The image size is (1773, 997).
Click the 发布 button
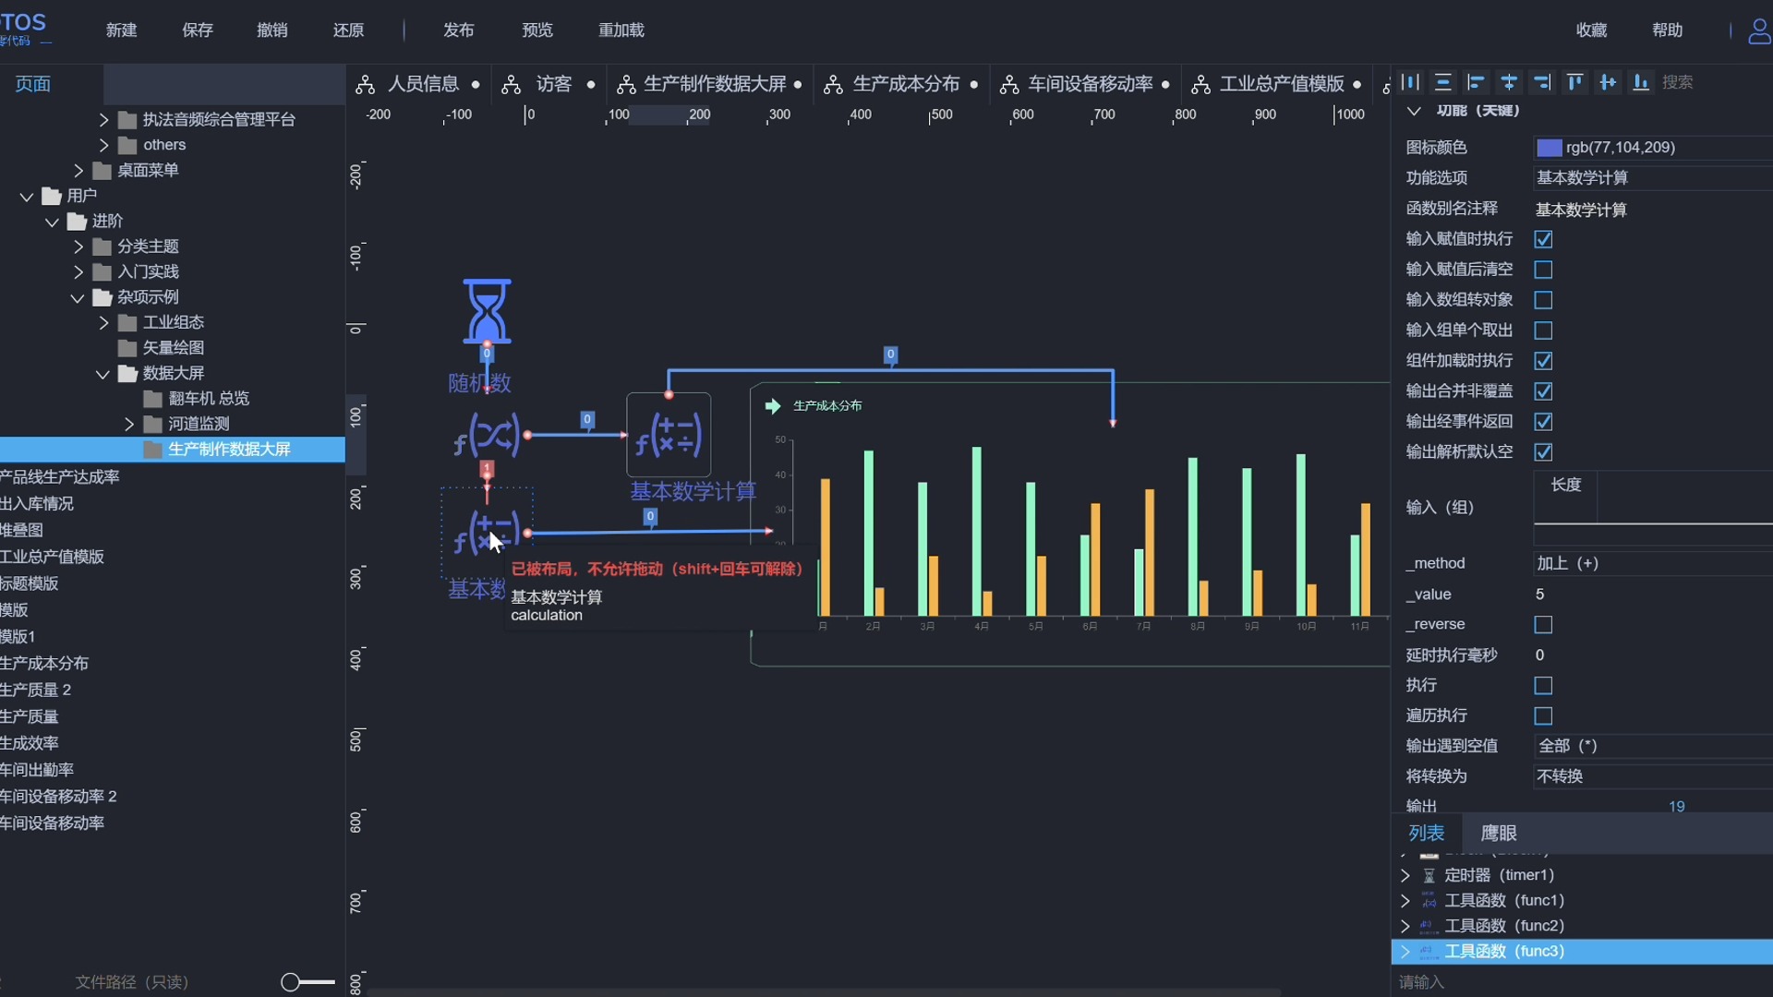[x=458, y=30]
